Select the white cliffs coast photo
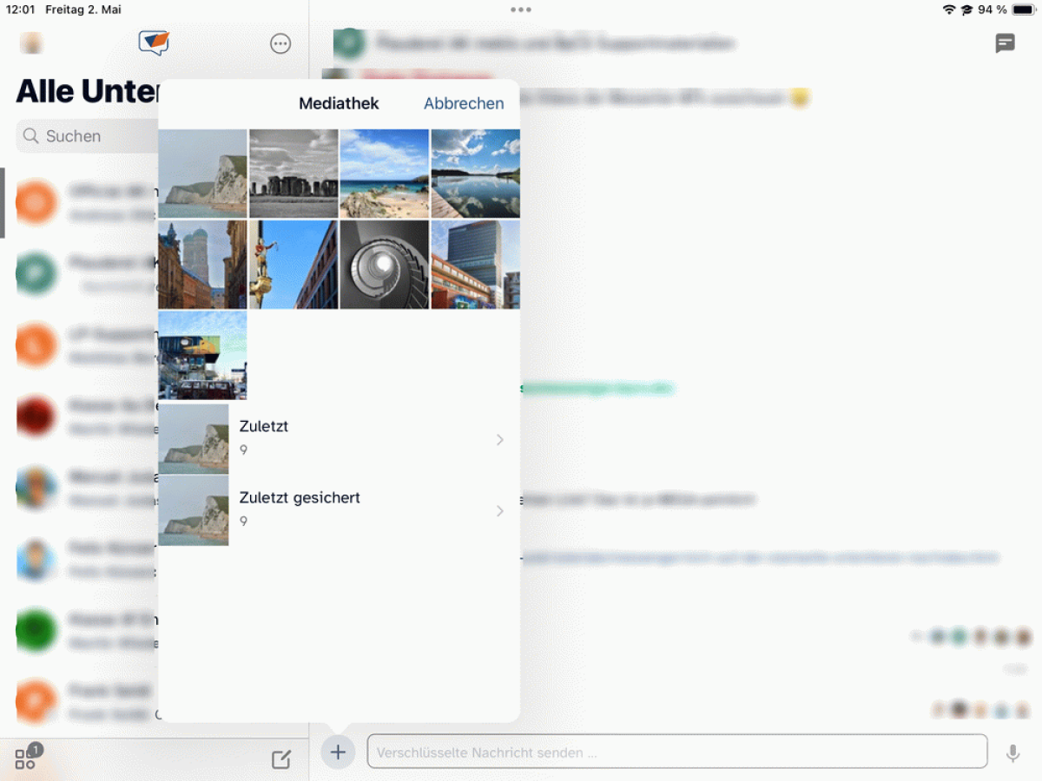 [202, 174]
